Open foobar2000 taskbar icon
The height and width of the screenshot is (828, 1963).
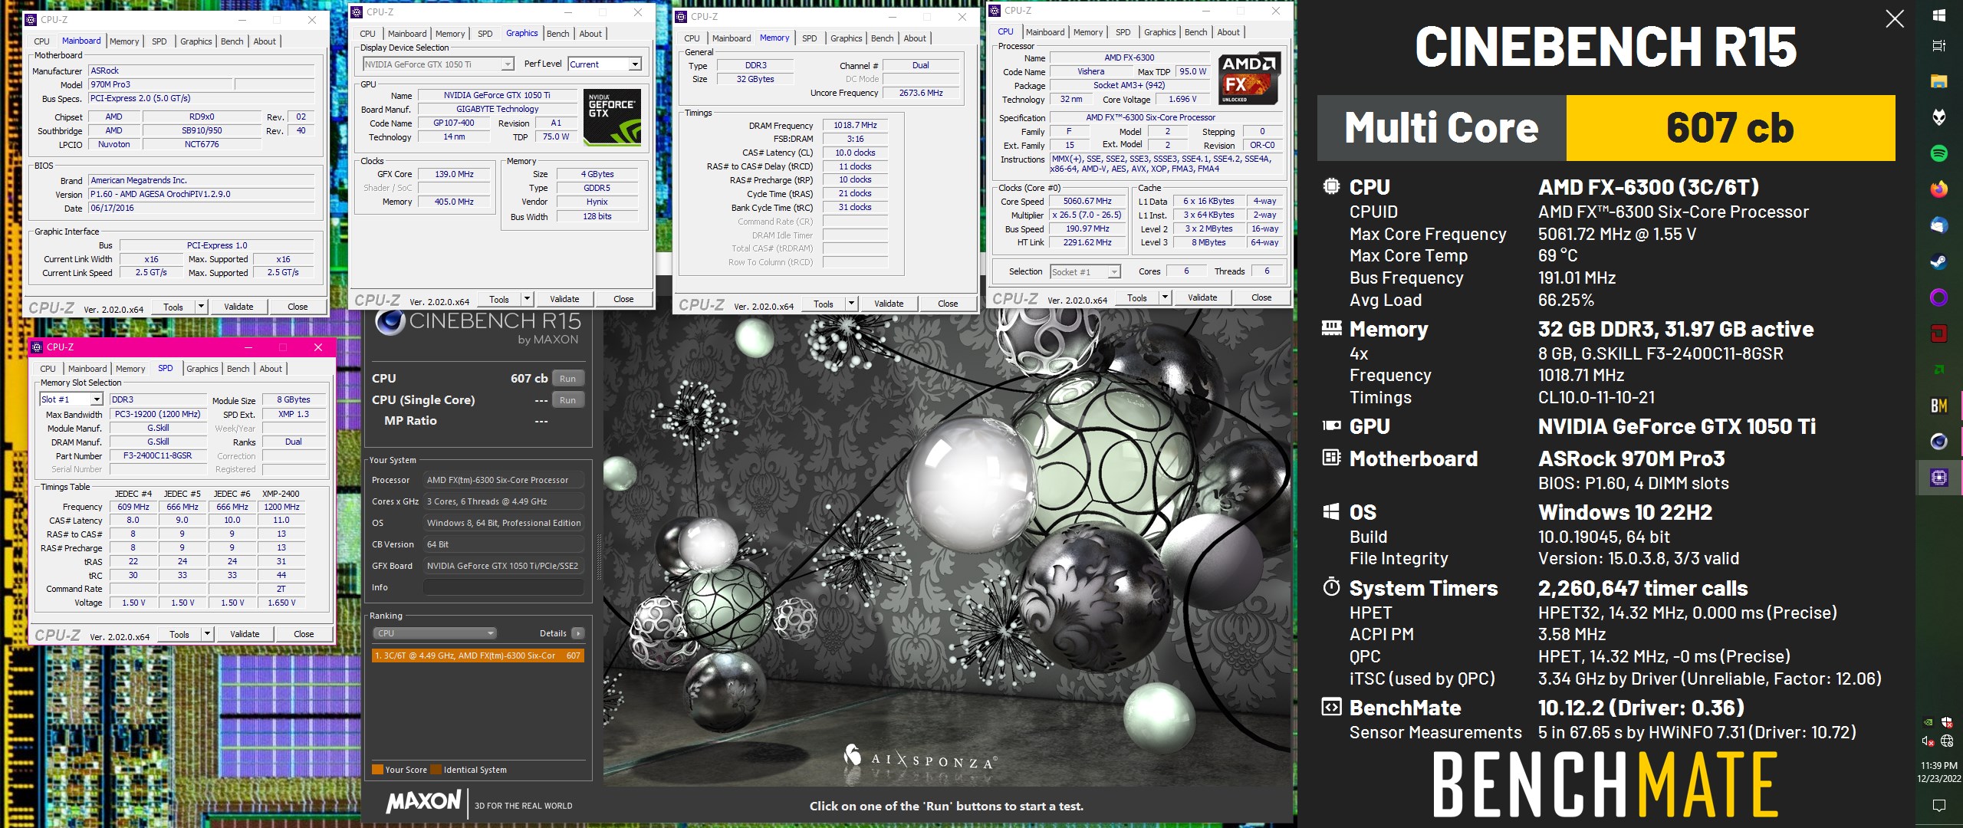1938,117
